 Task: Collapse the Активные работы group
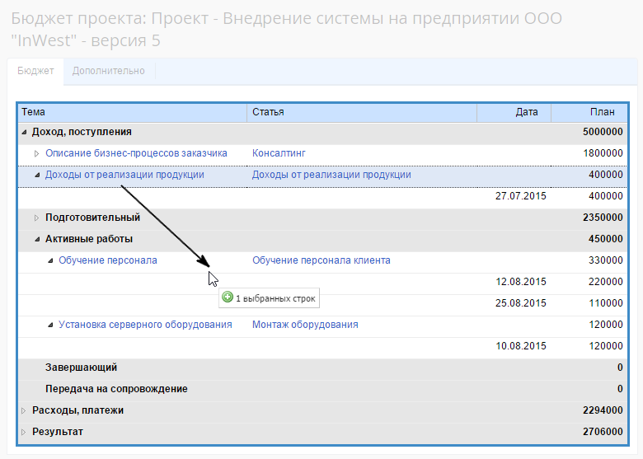37,239
